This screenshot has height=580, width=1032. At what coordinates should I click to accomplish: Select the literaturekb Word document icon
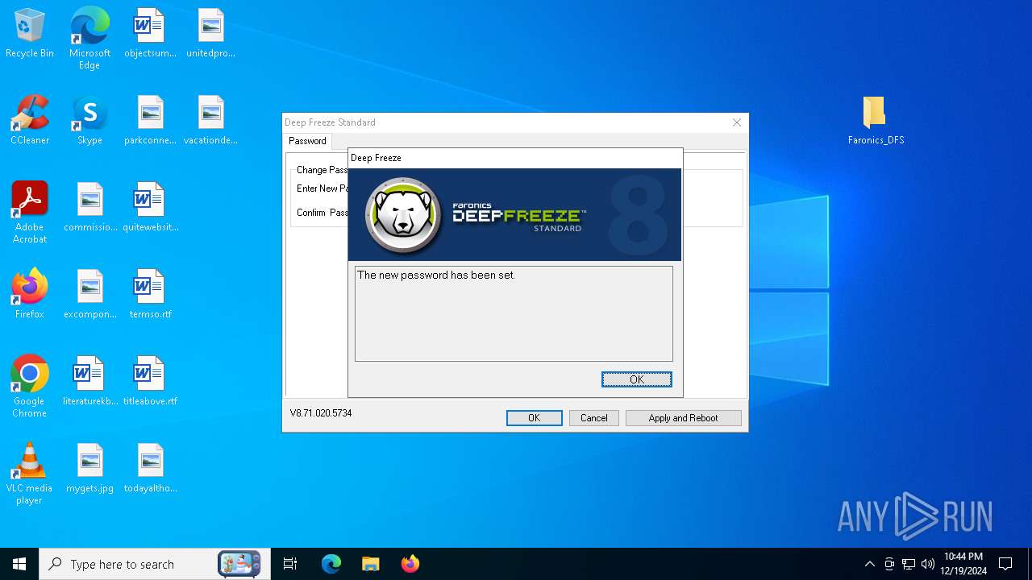(x=90, y=382)
